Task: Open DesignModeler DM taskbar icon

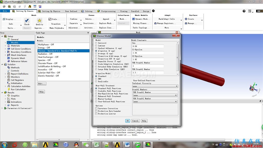Action: tap(138, 144)
